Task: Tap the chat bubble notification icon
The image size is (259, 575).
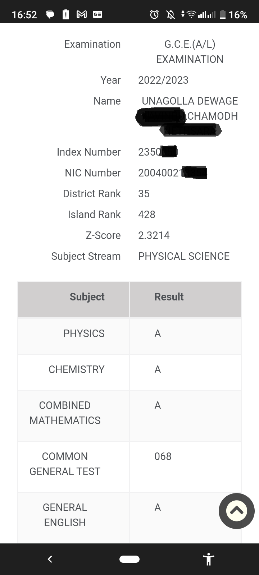Action: 50,15
